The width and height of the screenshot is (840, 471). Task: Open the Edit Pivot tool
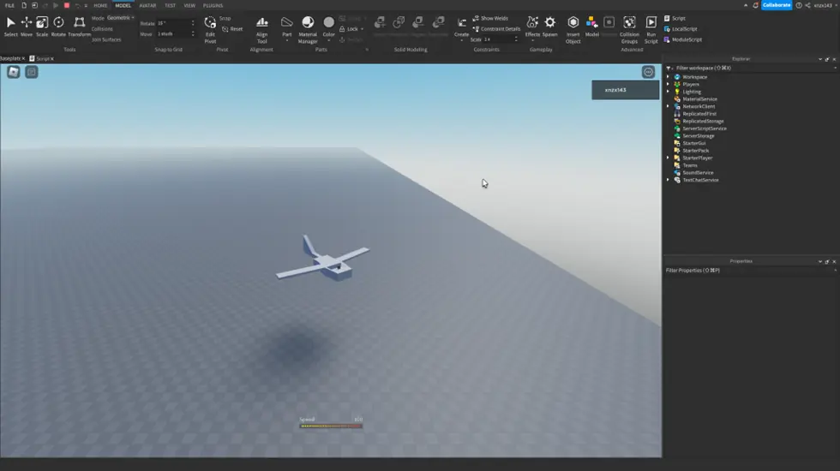pyautogui.click(x=210, y=29)
